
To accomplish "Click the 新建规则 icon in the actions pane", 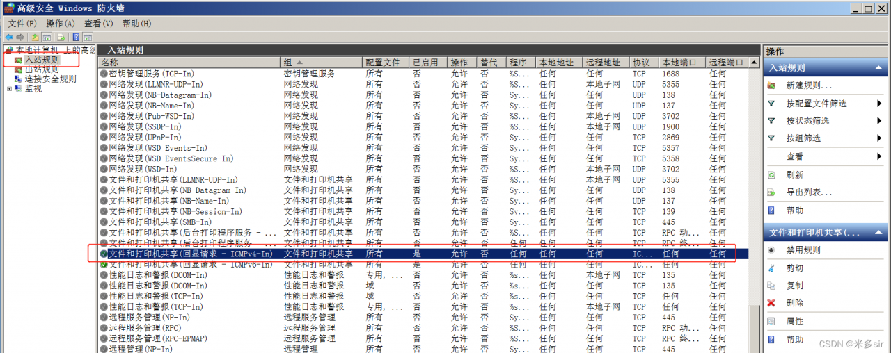I will coord(771,85).
